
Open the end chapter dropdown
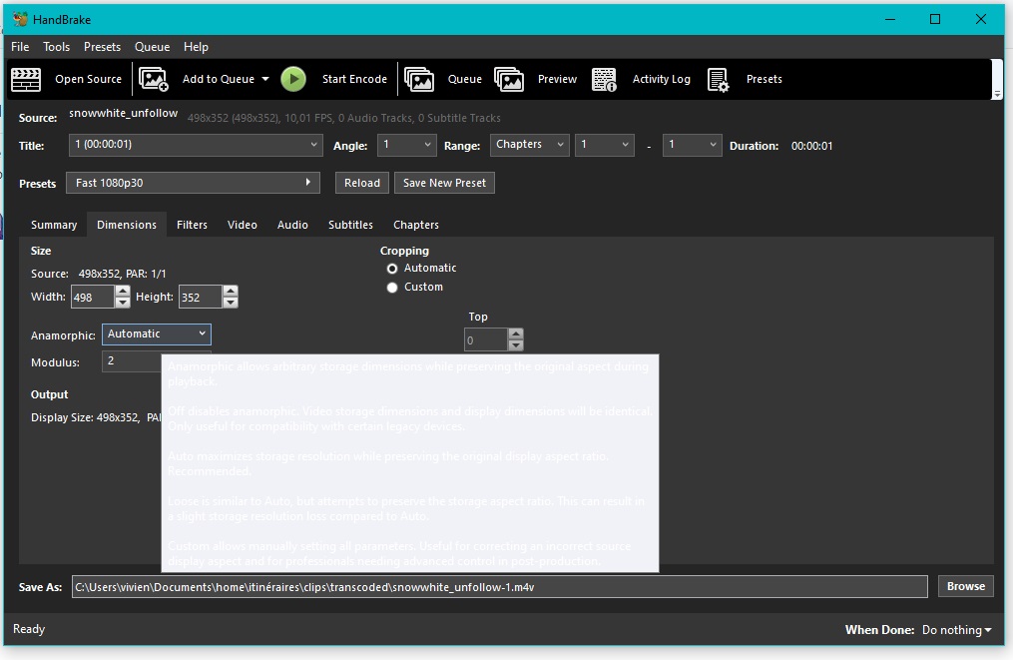tap(692, 145)
